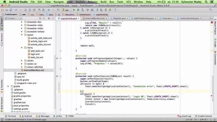Screen dimensions: 217x122
Task: Open the 6: Android tool window
Action: [x=26, y=116]
